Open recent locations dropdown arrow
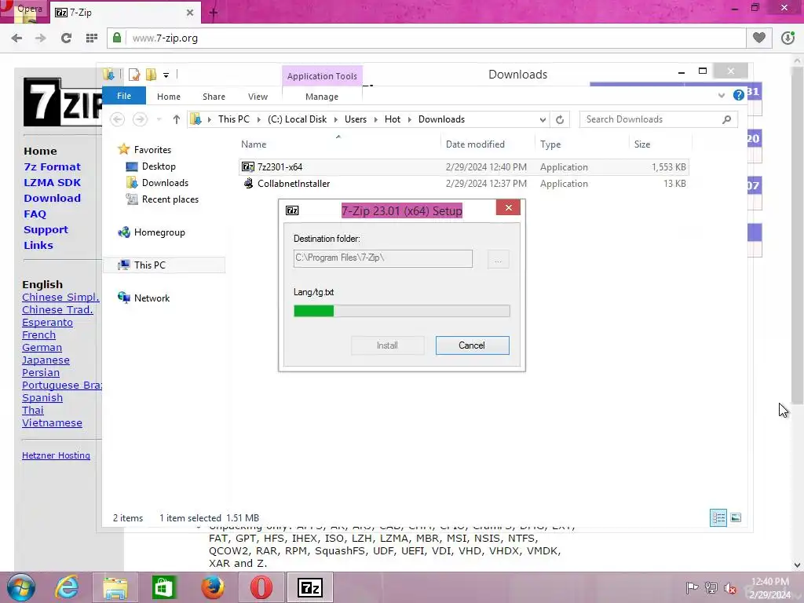This screenshot has height=603, width=804. (x=159, y=119)
